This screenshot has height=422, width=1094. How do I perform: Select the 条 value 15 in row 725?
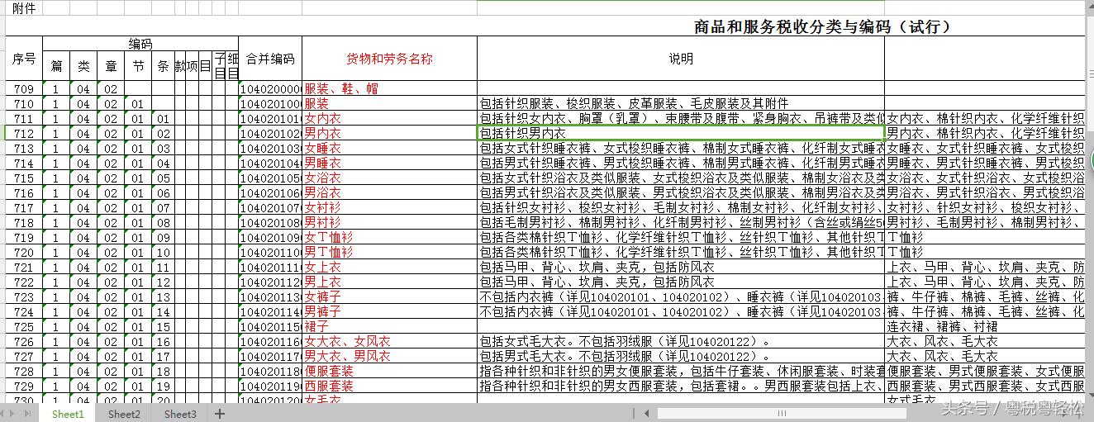(x=163, y=326)
